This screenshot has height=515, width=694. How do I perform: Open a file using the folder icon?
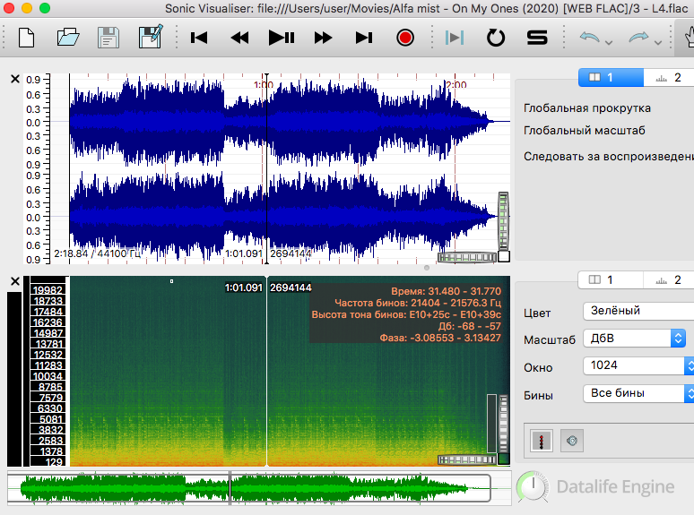68,38
